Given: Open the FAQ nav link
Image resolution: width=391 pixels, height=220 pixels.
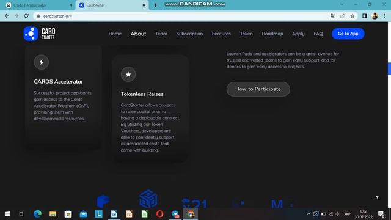Looking at the screenshot, I should [x=318, y=34].
